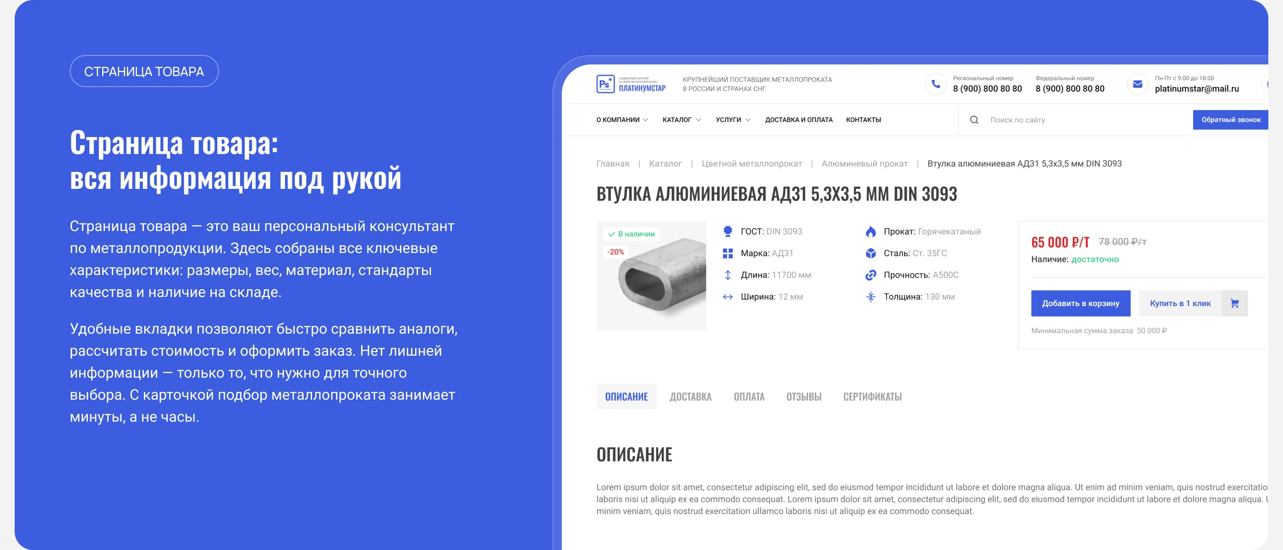Viewport: 1283px width, 550px height.
Task: Click the 12 мм width value
Action: [x=790, y=297]
